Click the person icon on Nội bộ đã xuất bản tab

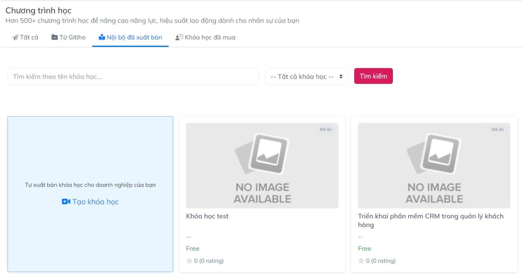point(100,37)
